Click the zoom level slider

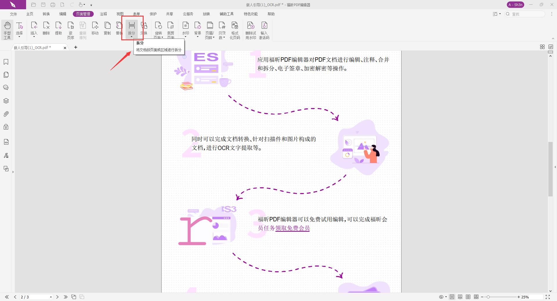point(489,297)
